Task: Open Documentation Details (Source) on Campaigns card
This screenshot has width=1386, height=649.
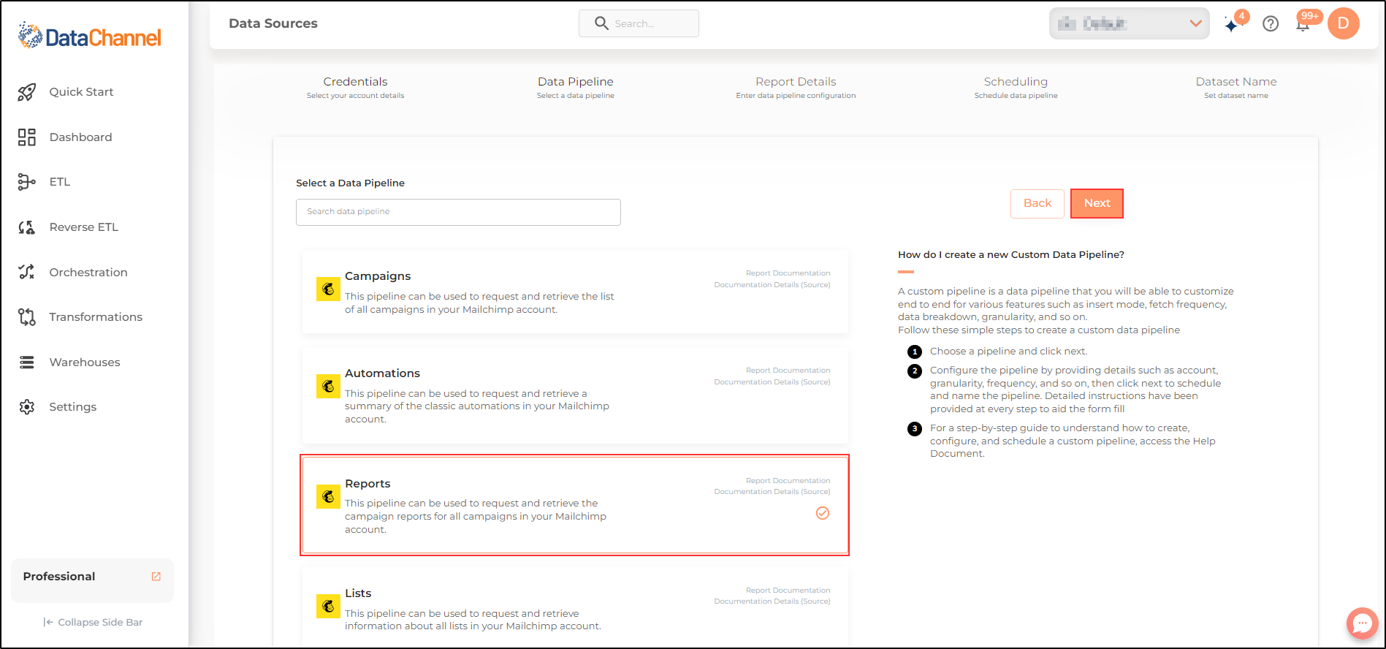Action: point(772,285)
